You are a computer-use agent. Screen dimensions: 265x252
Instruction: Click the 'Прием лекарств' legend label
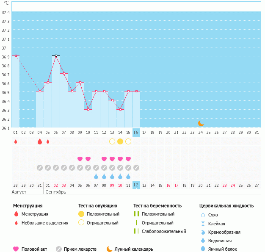pos(80,249)
